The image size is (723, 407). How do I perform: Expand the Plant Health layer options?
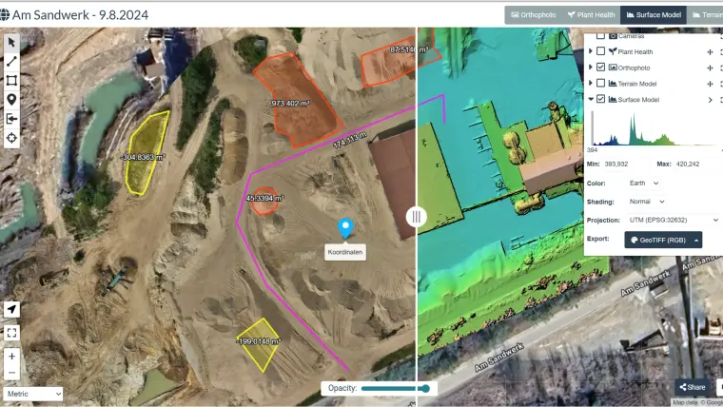coord(591,51)
